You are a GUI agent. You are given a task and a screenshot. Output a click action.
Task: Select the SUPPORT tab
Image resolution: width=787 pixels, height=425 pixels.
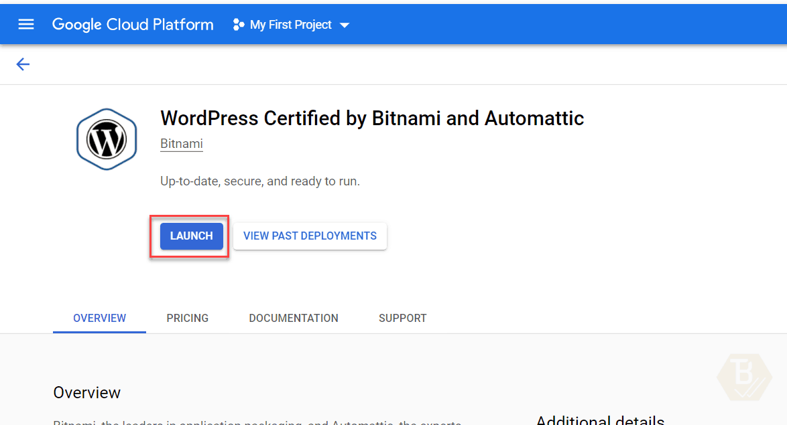coord(402,318)
